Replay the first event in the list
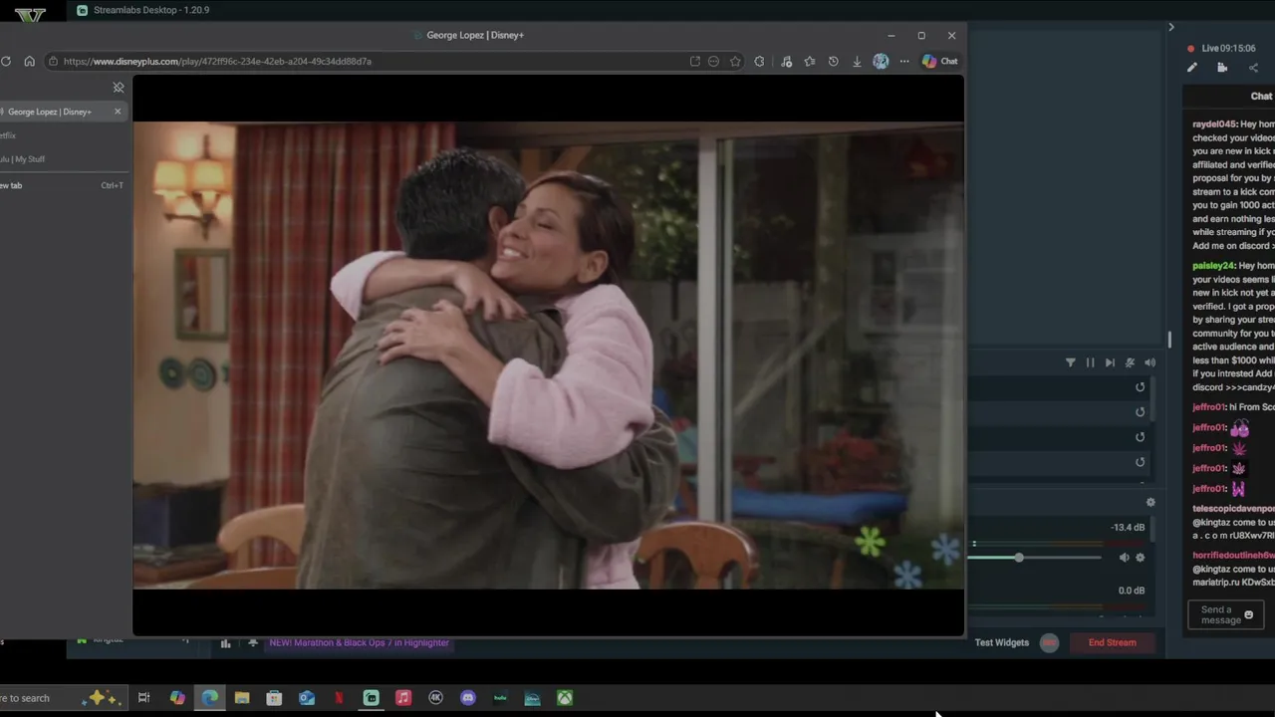1275x717 pixels. (x=1141, y=387)
